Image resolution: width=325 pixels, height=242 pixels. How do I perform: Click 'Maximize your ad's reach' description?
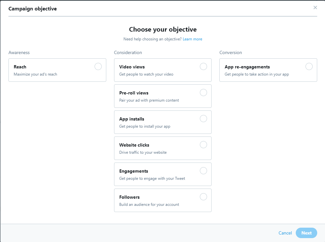pyautogui.click(x=35, y=74)
